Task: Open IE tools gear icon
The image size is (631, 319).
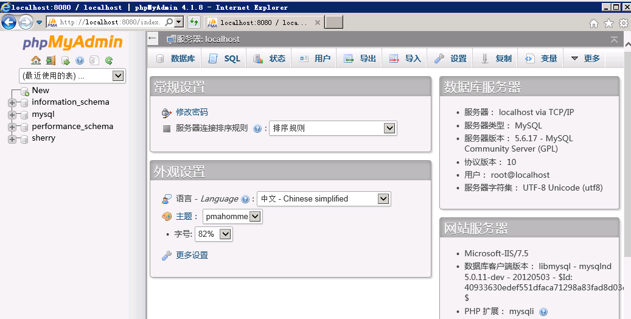Action: (x=624, y=23)
